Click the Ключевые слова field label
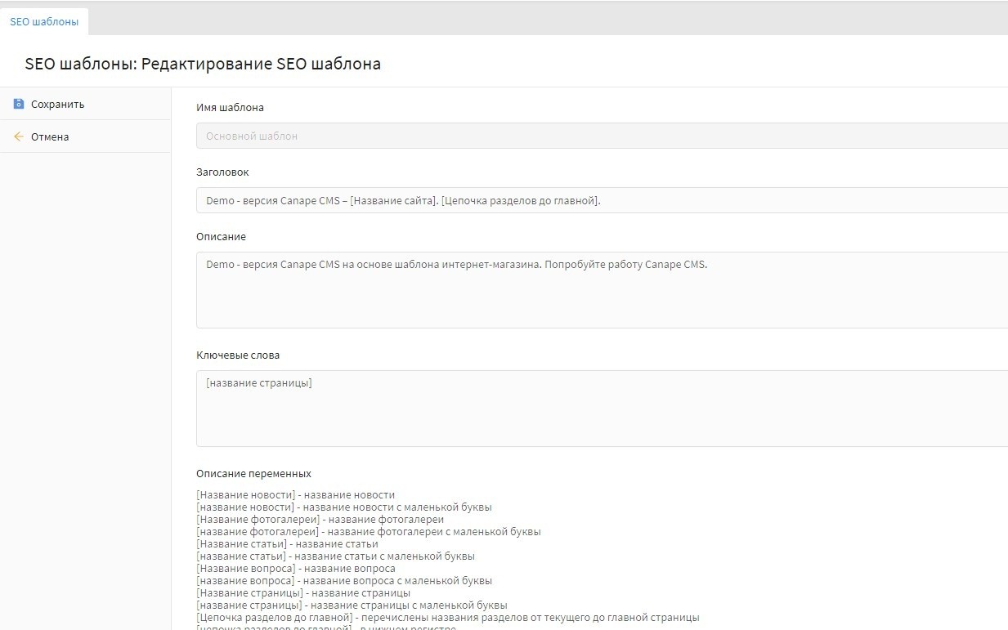 pyautogui.click(x=238, y=355)
